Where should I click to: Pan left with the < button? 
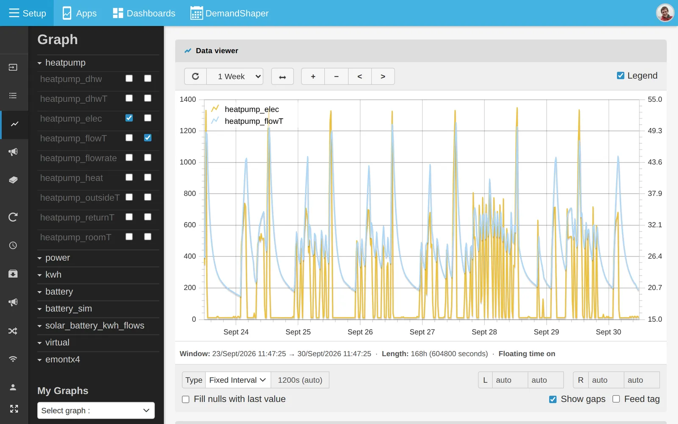360,76
